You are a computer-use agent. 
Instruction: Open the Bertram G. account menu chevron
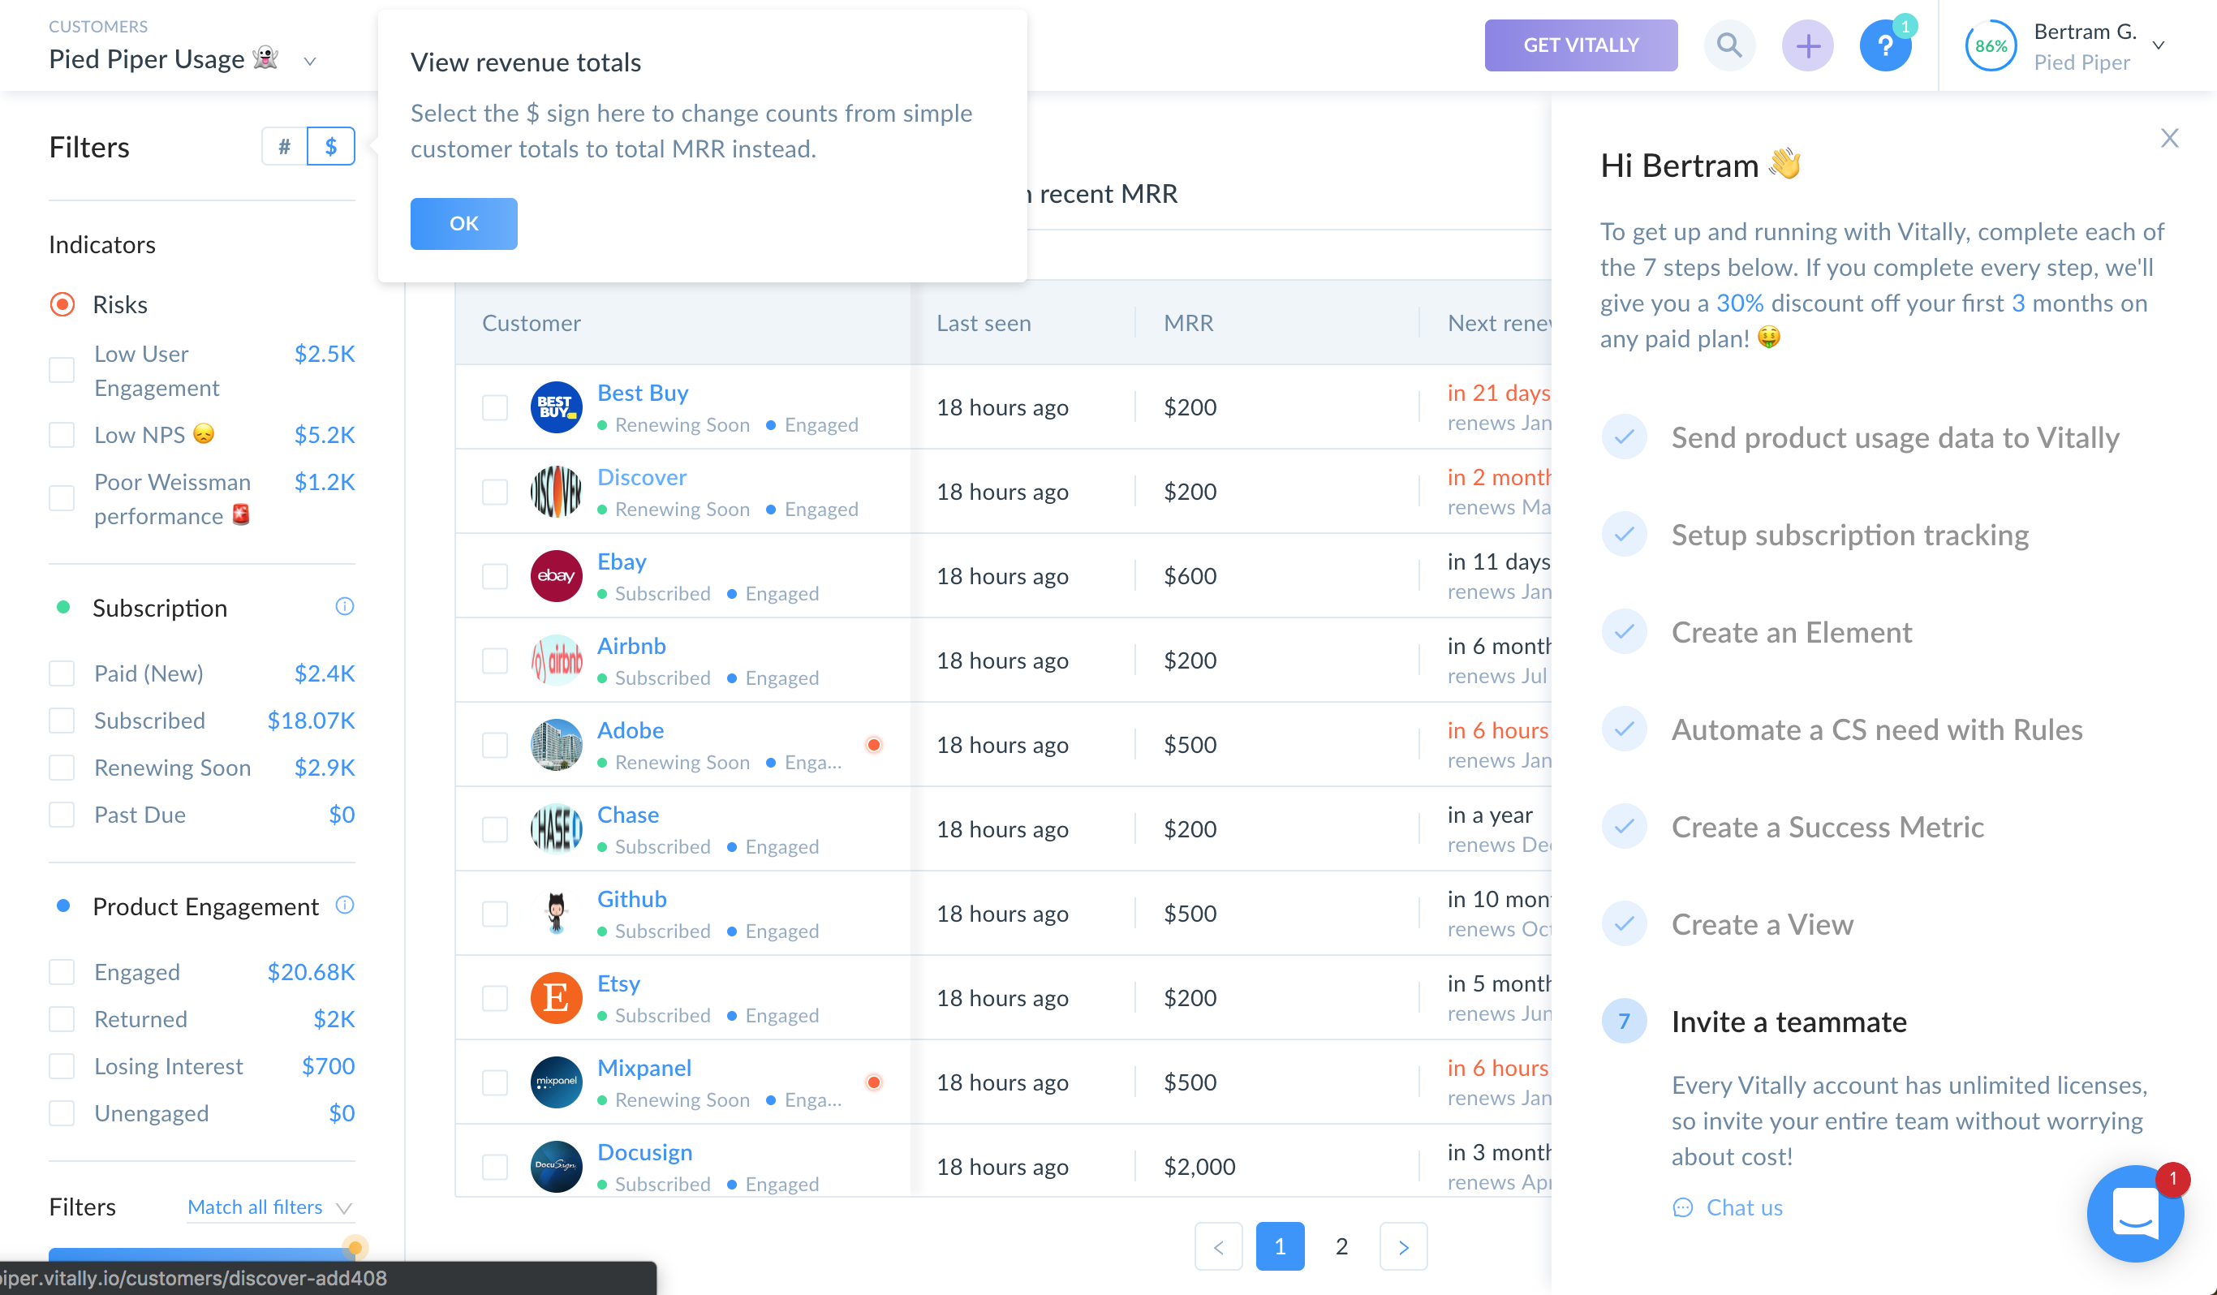[2158, 45]
